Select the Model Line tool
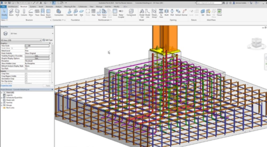 (x=148, y=13)
